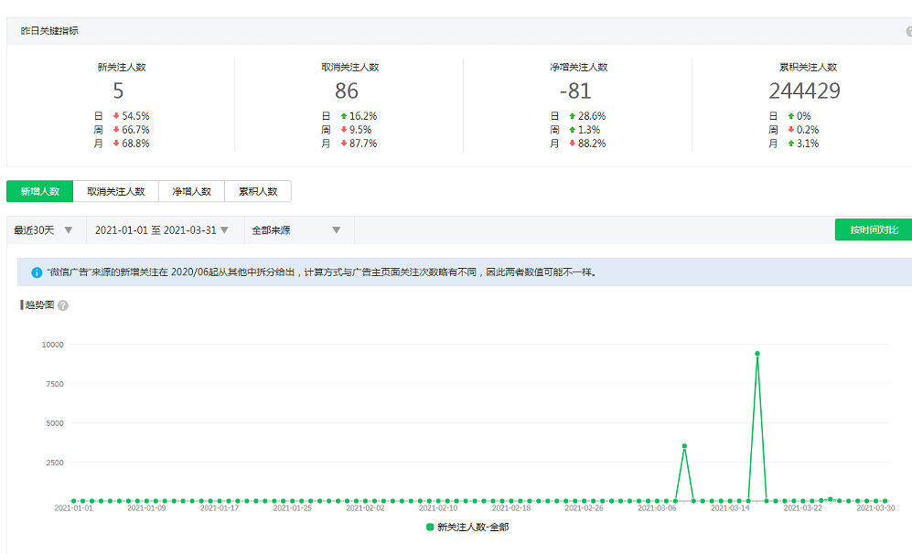The image size is (912, 554).
Task: Switch to the 净增人数 tab
Action: [x=192, y=191]
